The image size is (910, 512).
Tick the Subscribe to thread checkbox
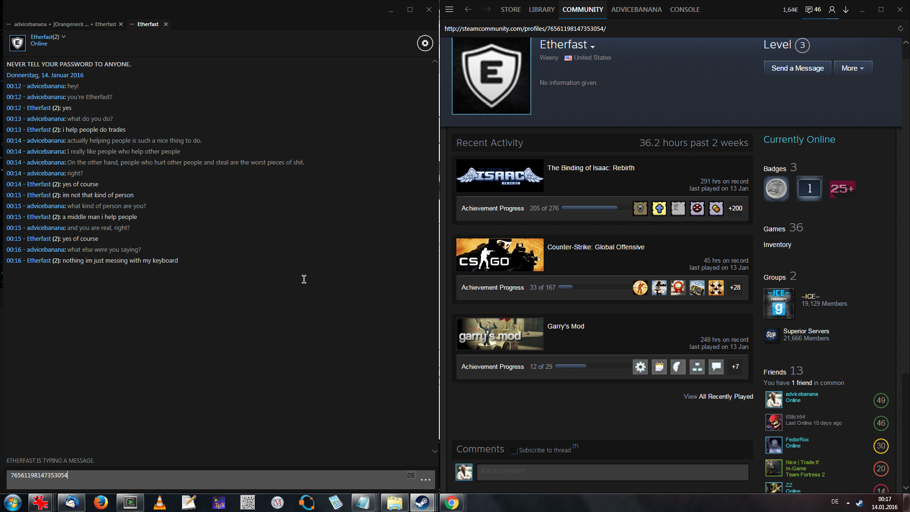[x=514, y=450]
